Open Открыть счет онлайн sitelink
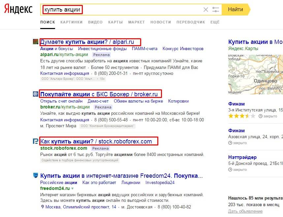 pos(61,101)
